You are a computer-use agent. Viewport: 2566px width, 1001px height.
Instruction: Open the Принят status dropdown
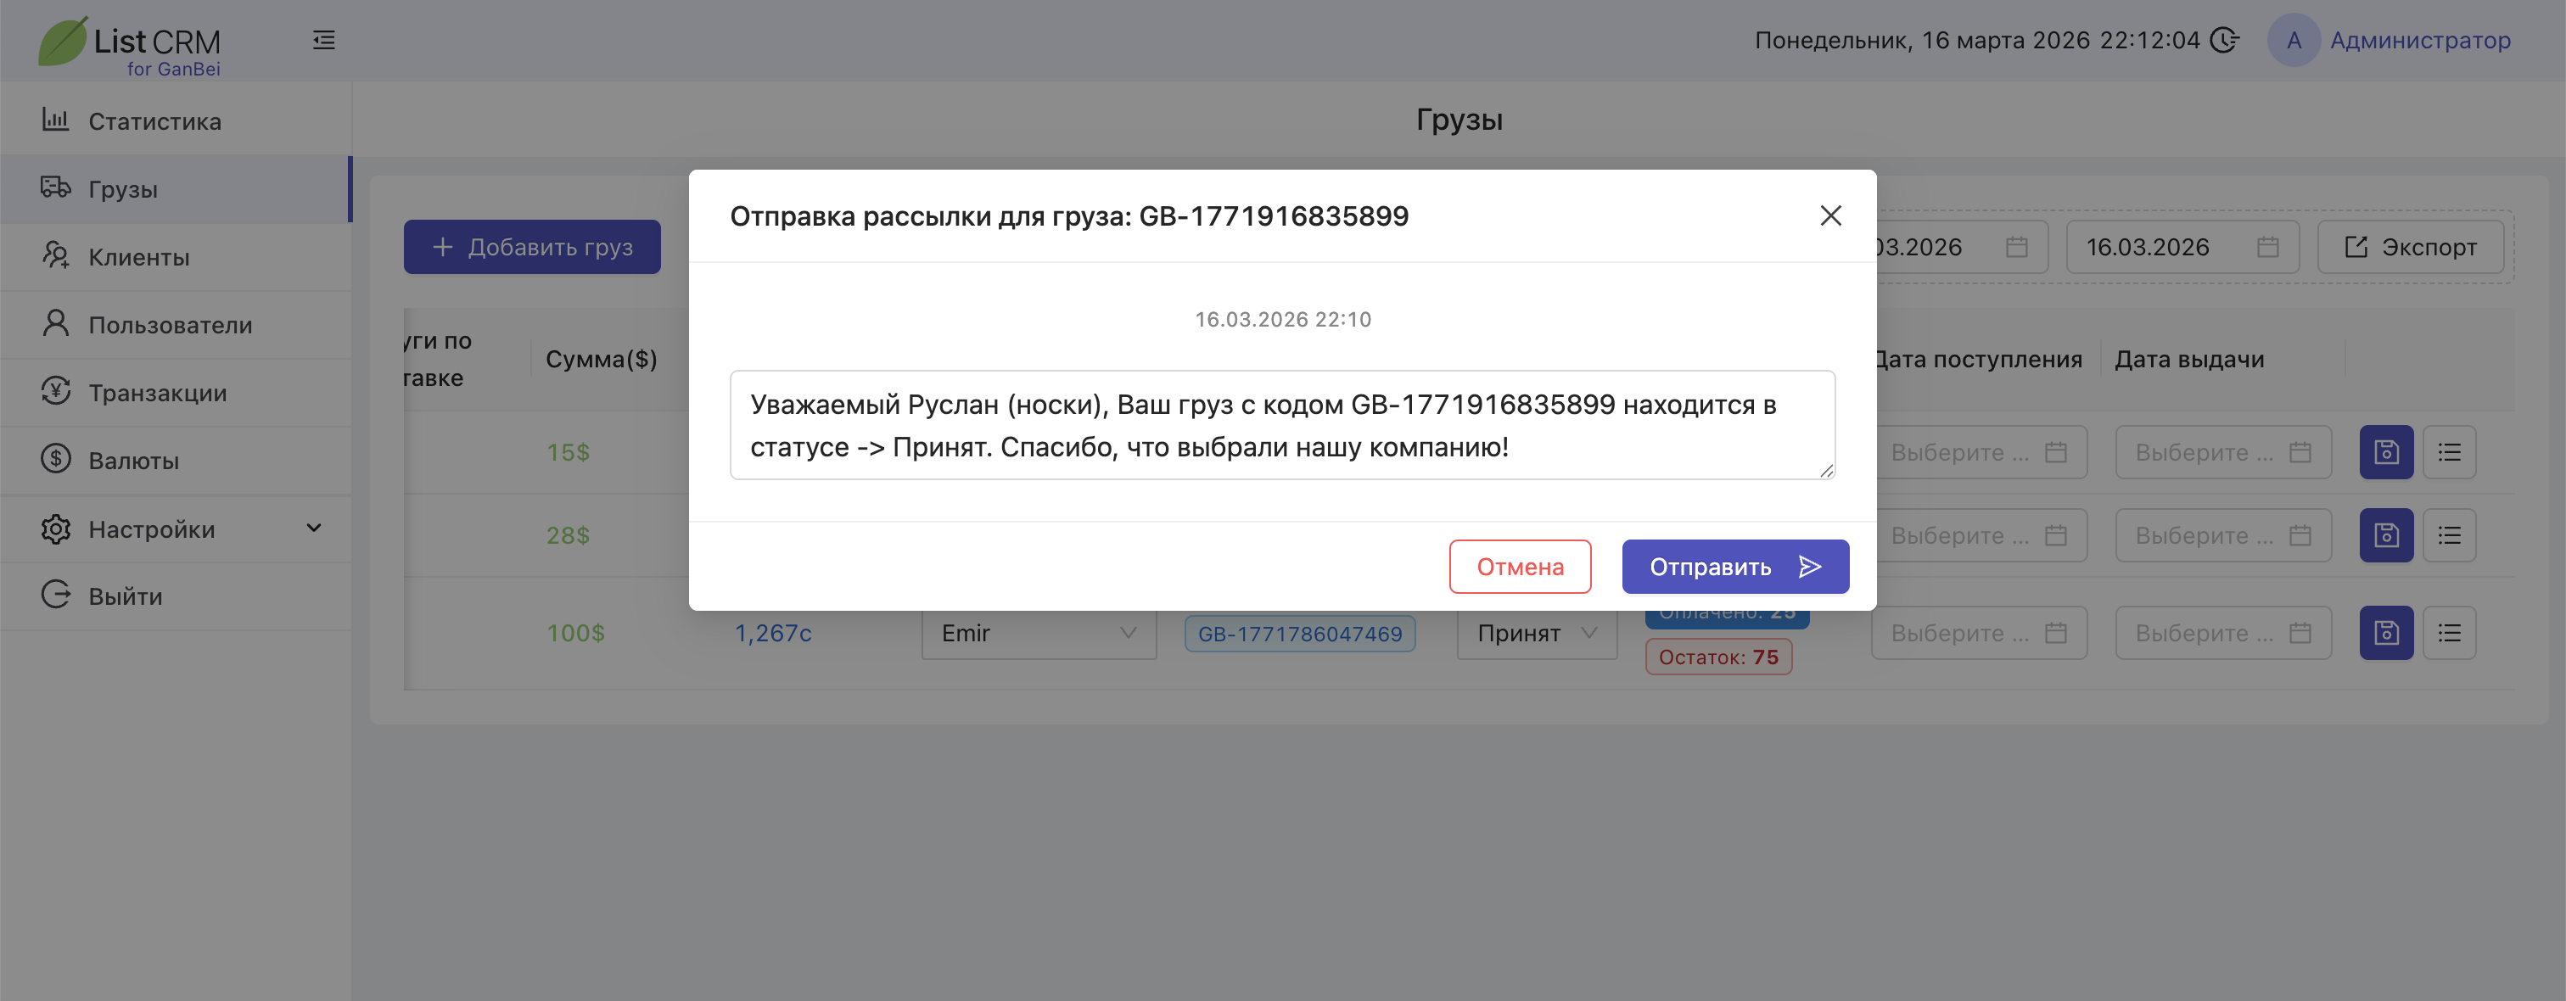tap(1536, 634)
